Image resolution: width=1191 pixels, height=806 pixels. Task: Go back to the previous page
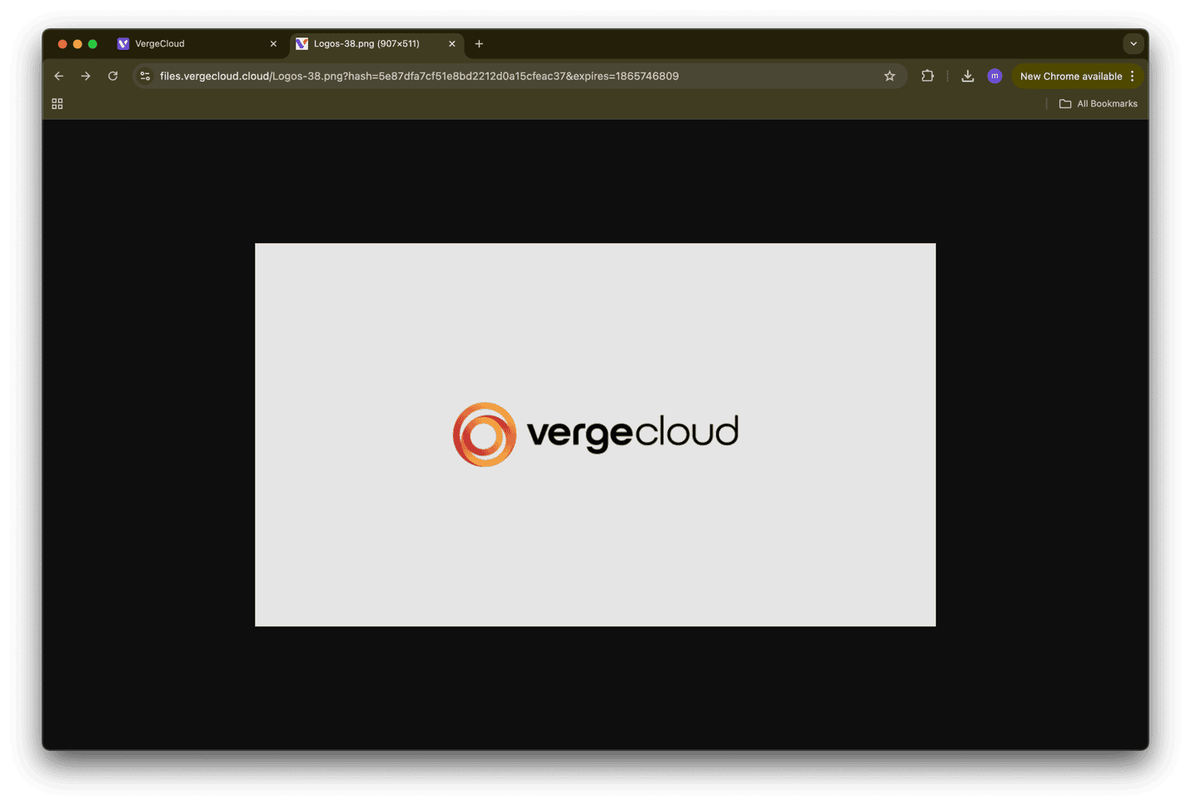click(59, 76)
